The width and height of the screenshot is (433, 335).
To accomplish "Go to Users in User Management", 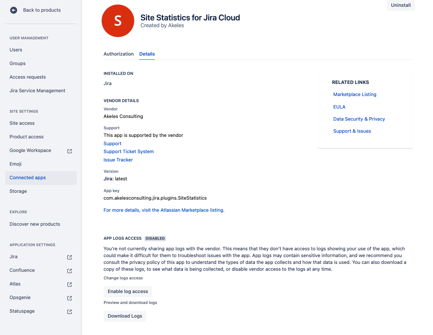I will (x=16, y=50).
